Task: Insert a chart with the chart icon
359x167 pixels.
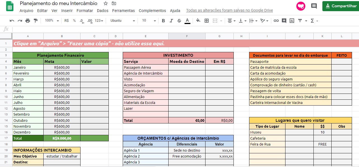Action: tap(291, 20)
